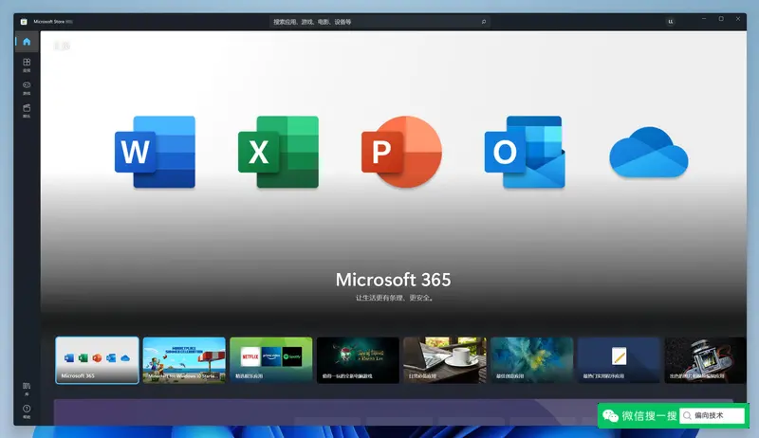Select the laptop and coffee cup thumbnail

click(x=445, y=360)
